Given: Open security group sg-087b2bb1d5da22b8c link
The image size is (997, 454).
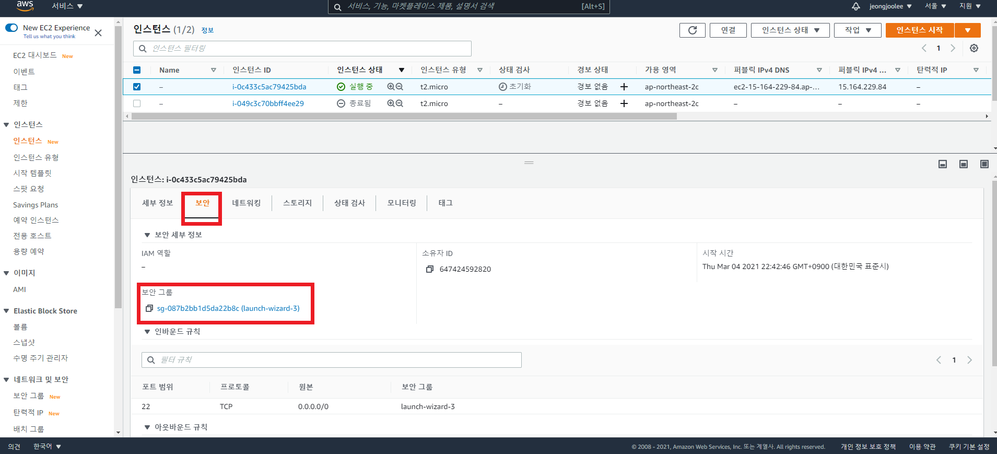Looking at the screenshot, I should pyautogui.click(x=228, y=308).
